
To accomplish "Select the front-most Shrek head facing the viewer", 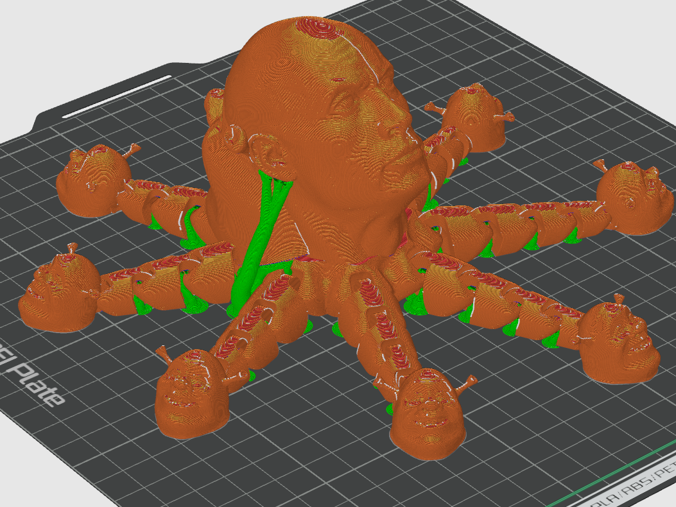I will (x=428, y=414).
